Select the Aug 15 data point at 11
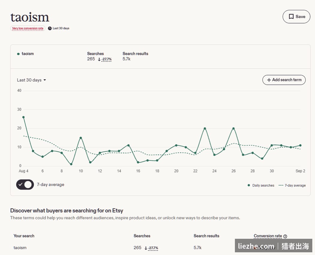The image size is (315, 255). [128, 145]
